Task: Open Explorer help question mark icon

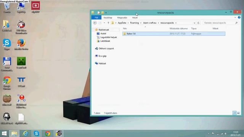Action: tap(239, 18)
